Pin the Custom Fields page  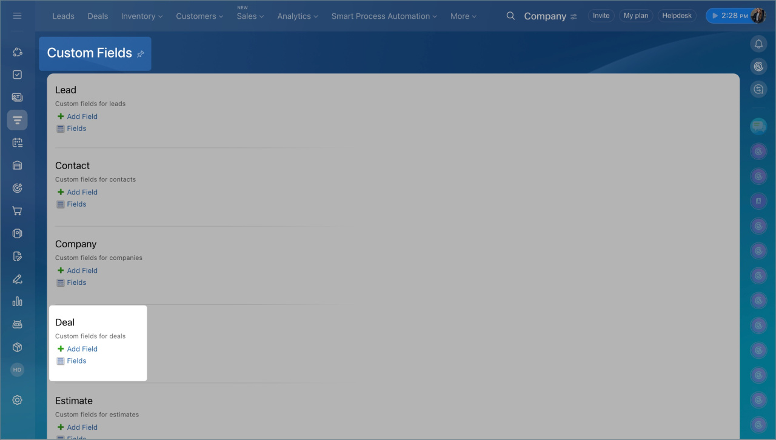click(141, 54)
